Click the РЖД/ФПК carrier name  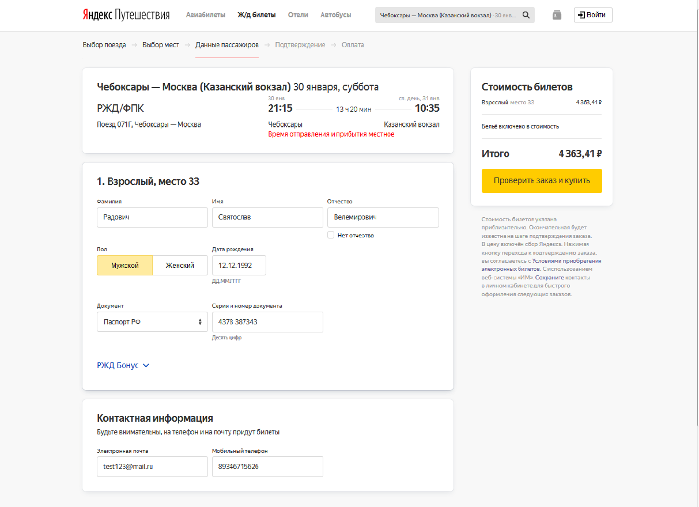click(120, 109)
